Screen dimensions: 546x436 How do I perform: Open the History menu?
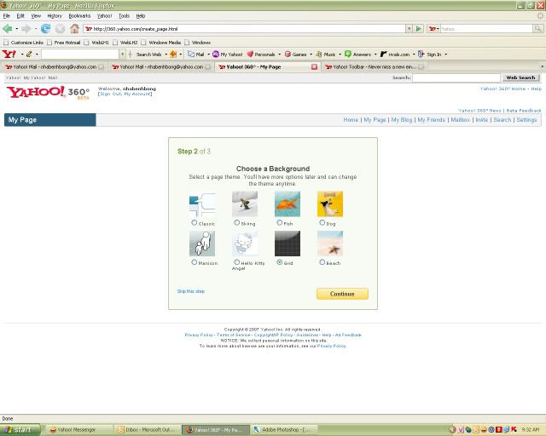[55, 16]
